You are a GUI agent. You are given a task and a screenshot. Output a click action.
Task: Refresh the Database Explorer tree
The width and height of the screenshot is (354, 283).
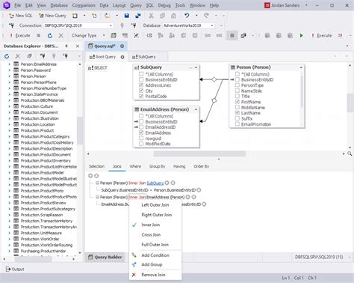pyautogui.click(x=7, y=56)
